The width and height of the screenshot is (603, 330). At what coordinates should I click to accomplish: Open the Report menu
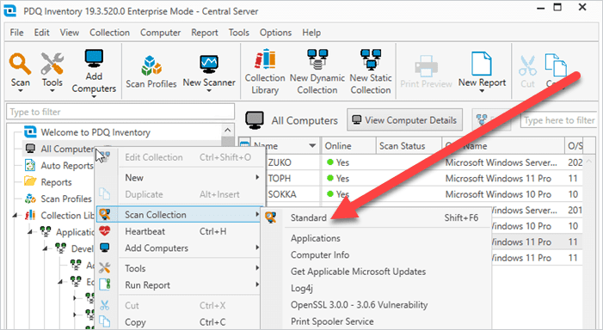click(205, 33)
